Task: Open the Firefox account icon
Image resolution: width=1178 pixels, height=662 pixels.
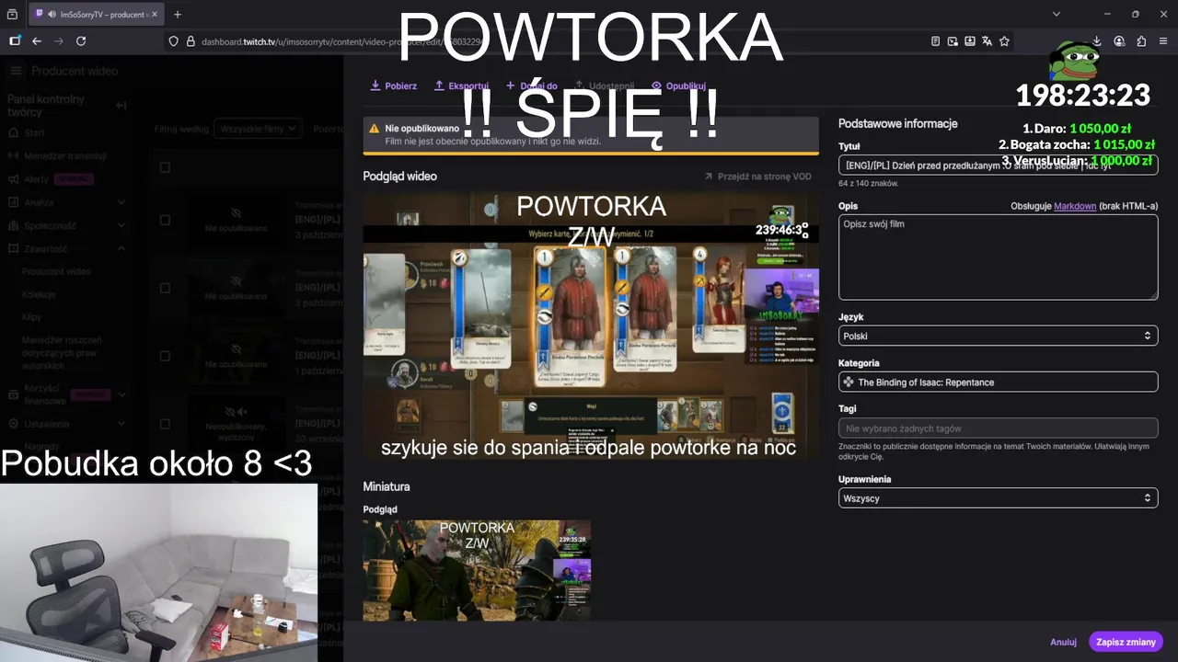Action: [1119, 41]
